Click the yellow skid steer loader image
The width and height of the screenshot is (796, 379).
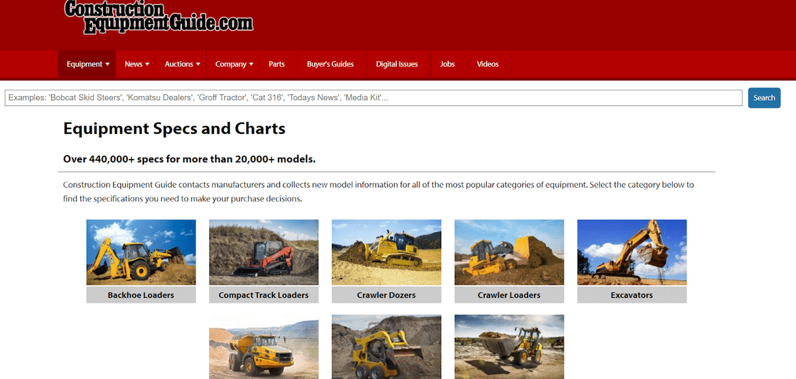click(386, 347)
